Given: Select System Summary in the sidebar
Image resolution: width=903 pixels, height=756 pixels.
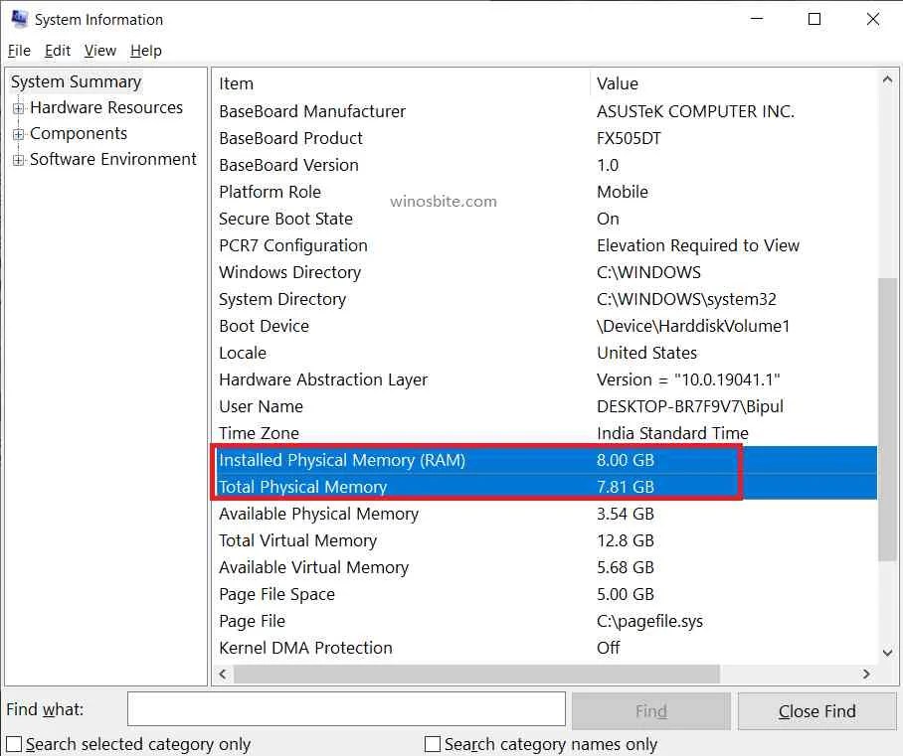Looking at the screenshot, I should pyautogui.click(x=76, y=81).
